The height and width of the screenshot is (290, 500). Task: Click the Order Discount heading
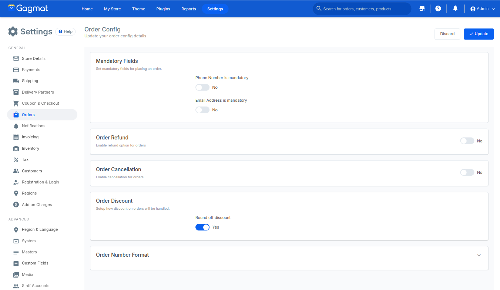point(114,201)
